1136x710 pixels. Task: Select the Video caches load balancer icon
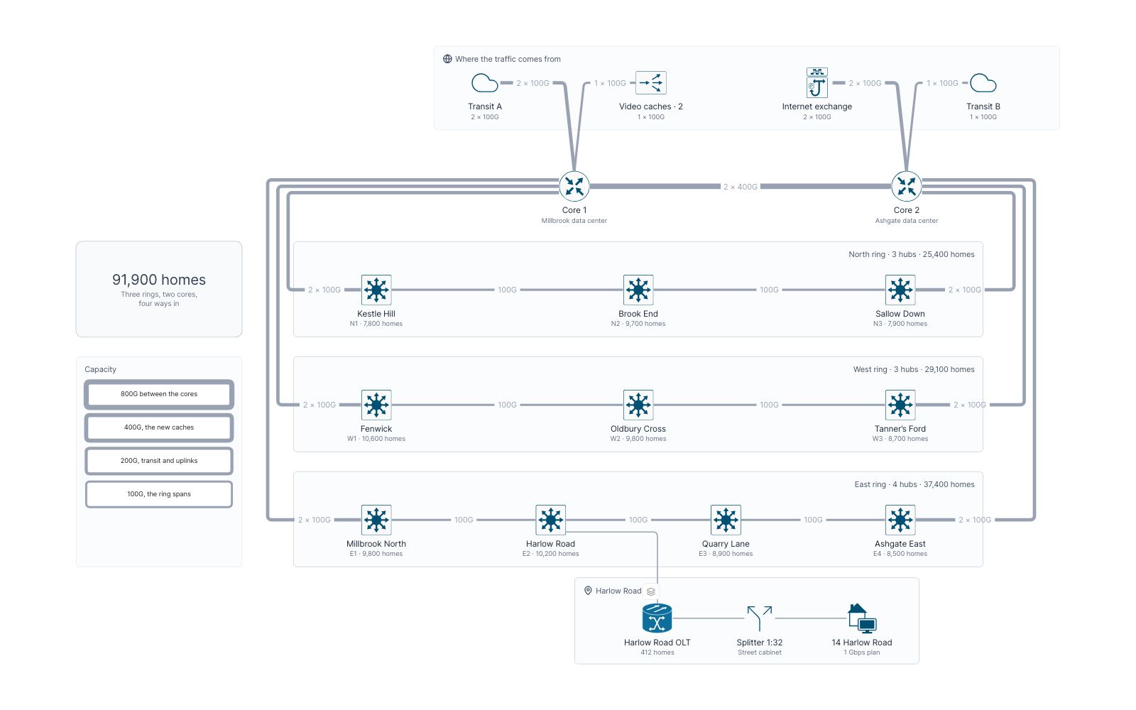pos(651,83)
